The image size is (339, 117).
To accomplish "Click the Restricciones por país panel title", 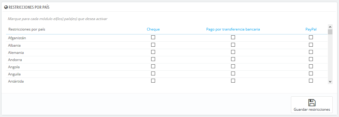I will 29,7.
